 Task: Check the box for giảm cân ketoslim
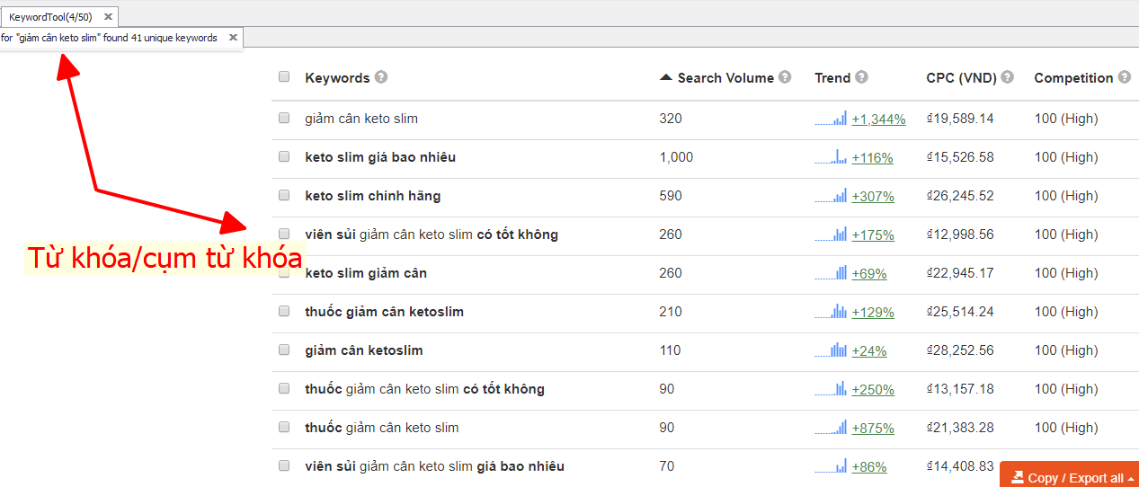(x=284, y=350)
